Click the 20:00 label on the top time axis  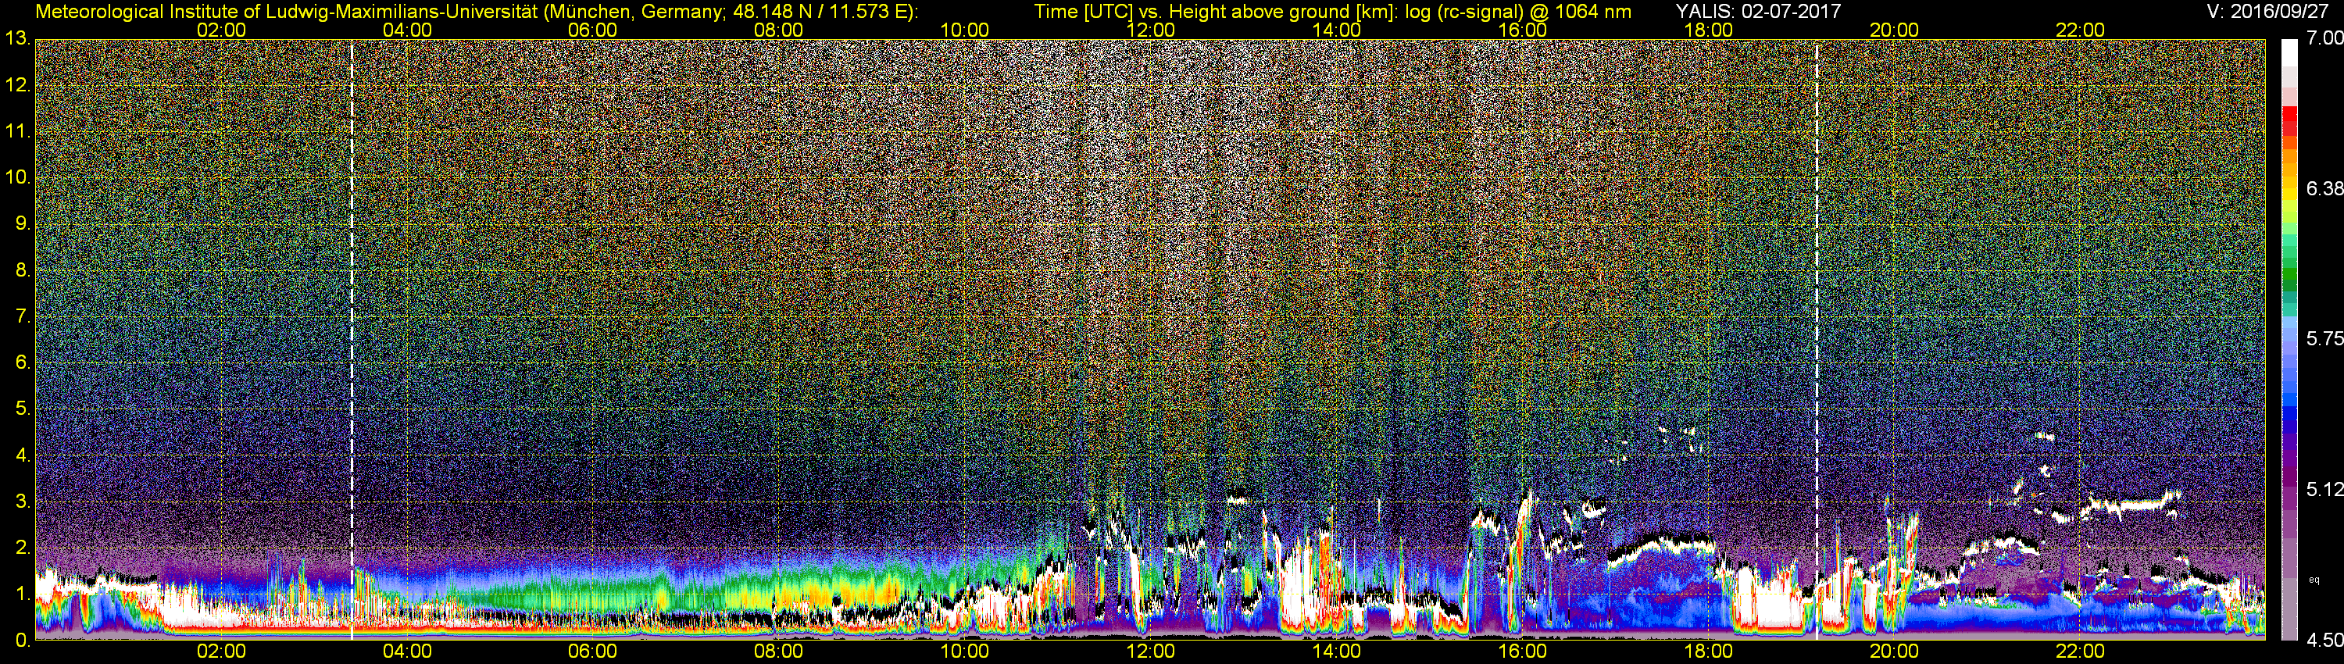[x=1895, y=30]
